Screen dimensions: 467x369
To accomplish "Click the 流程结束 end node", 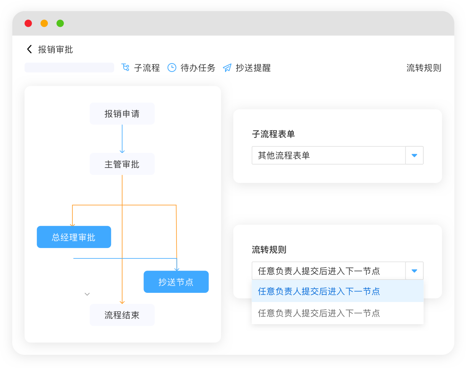I will [122, 315].
